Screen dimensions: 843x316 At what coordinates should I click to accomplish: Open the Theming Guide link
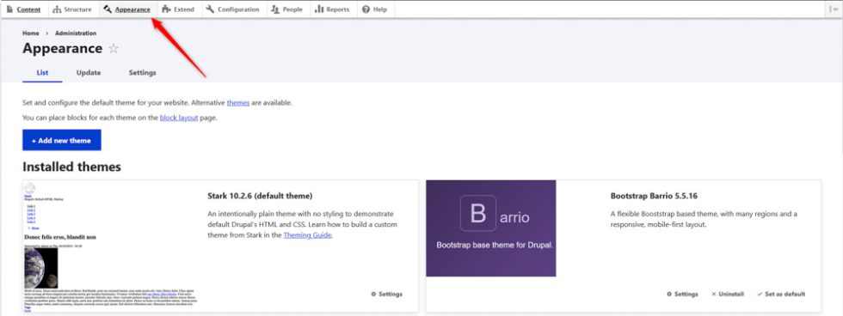(x=308, y=235)
